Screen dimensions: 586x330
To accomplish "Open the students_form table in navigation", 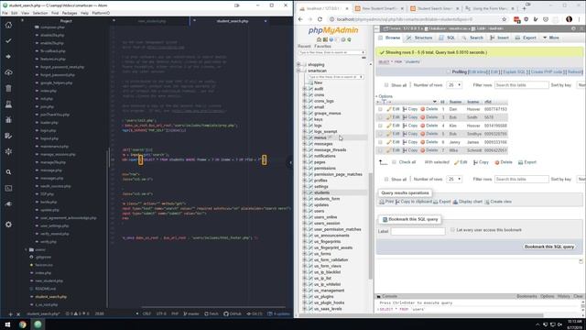I will (x=327, y=199).
